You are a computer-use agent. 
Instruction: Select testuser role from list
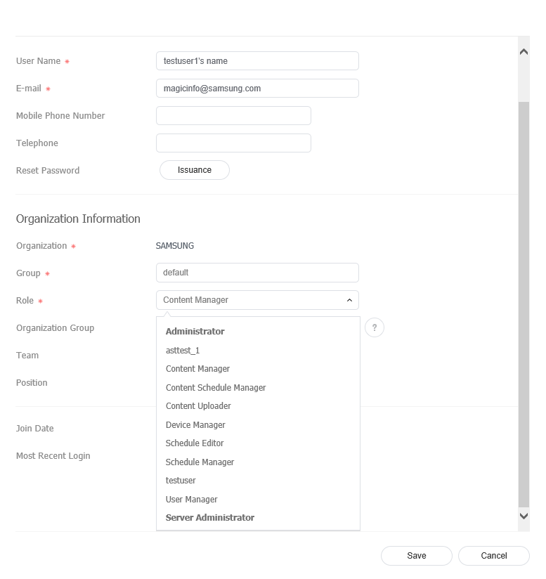coord(181,481)
